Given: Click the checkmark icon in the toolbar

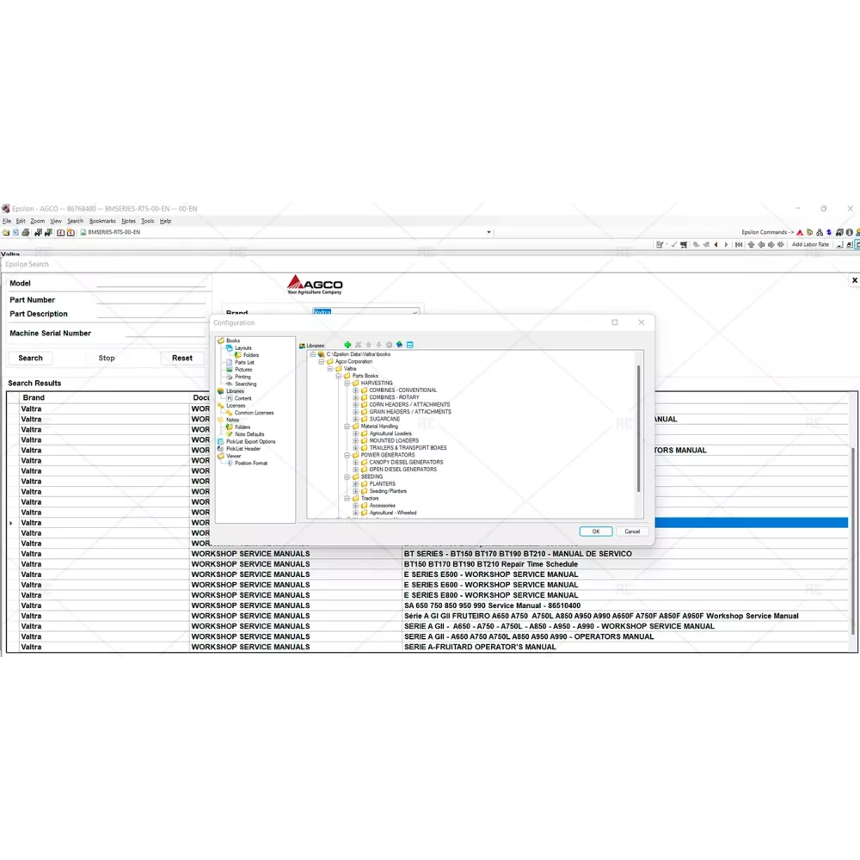Looking at the screenshot, I should (x=673, y=244).
